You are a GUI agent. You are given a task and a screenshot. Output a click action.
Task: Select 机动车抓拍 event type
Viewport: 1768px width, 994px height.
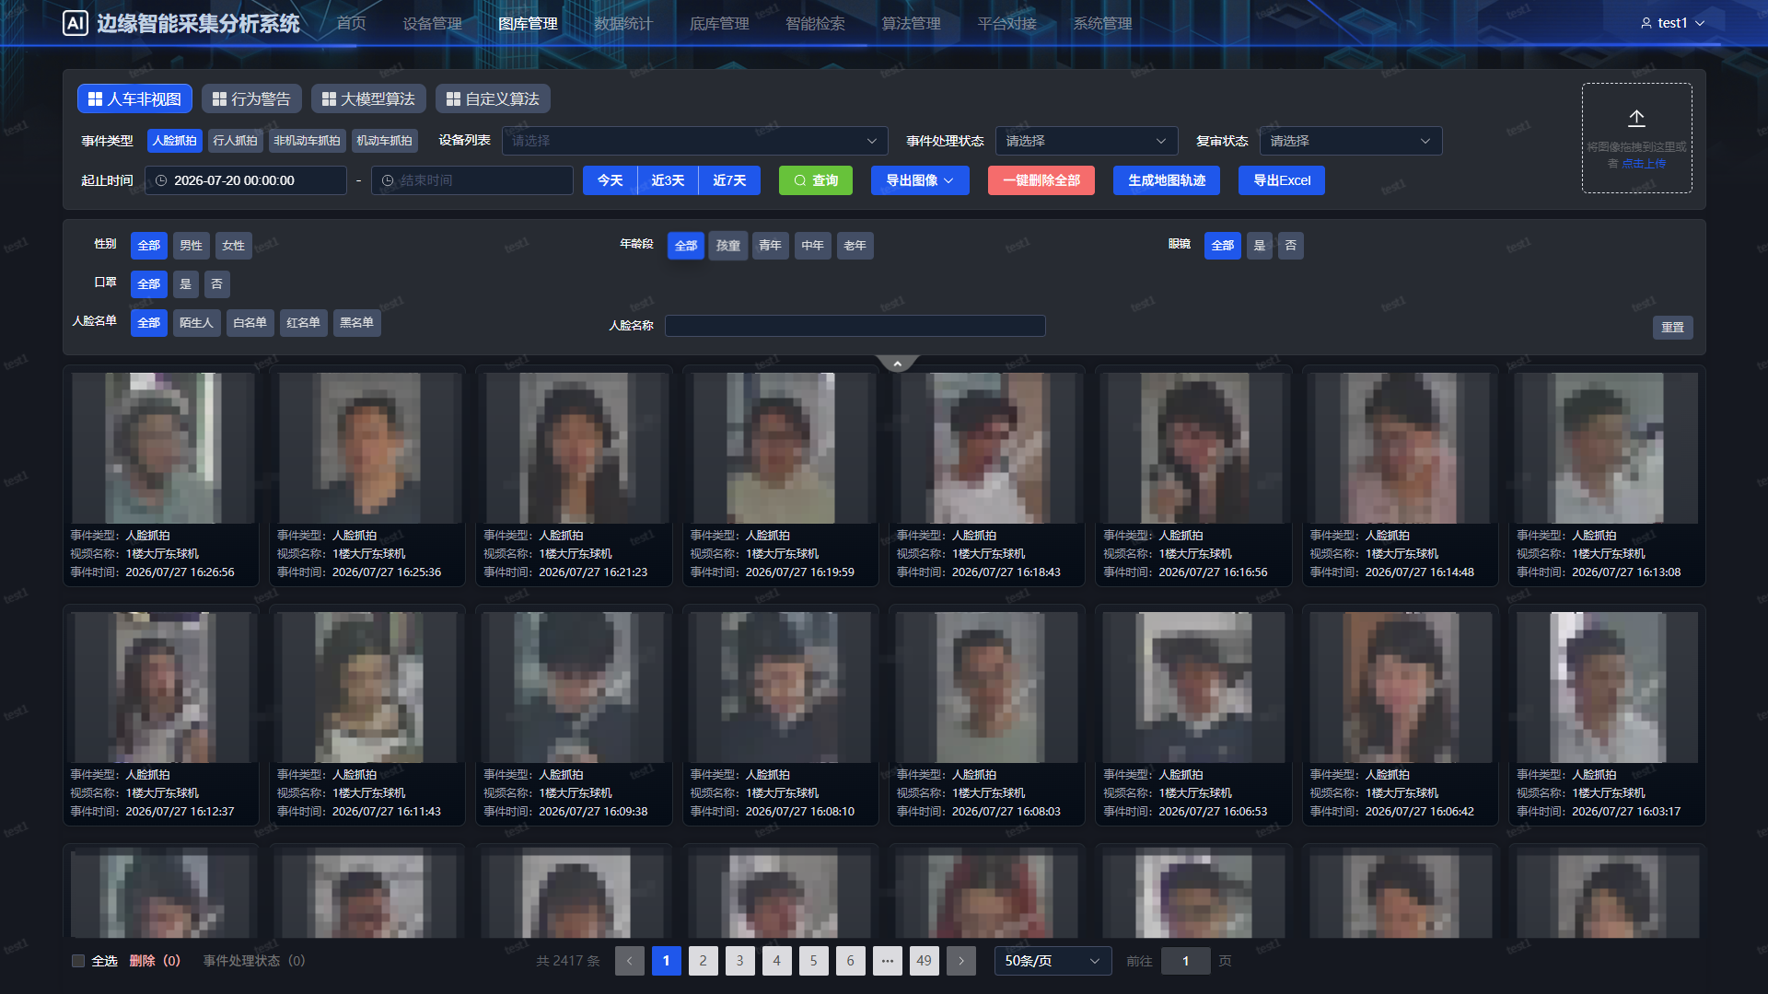coord(384,141)
